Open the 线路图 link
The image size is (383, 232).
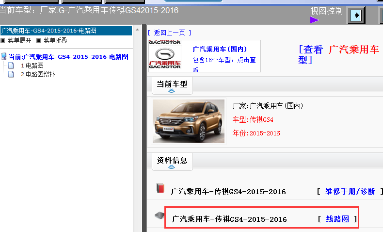pyautogui.click(x=337, y=219)
